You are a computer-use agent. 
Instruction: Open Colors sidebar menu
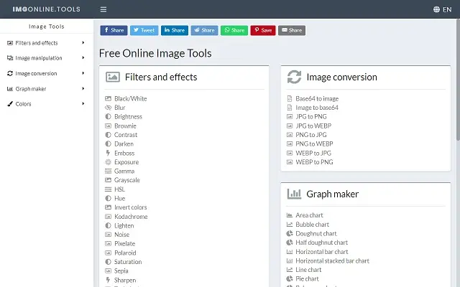[46, 103]
